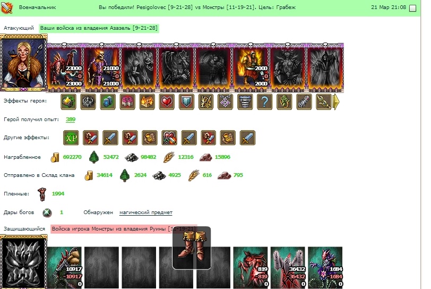The image size is (431, 289).
Task: Expand more hero effects with yellow arrow
Action: pos(336,101)
